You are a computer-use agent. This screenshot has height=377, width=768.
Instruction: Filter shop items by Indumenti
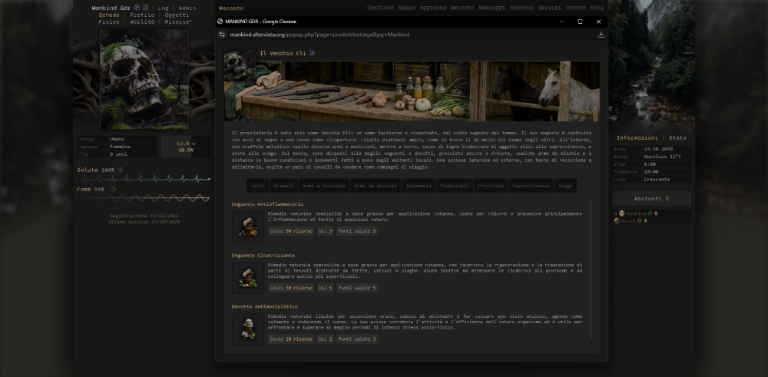tap(419, 186)
